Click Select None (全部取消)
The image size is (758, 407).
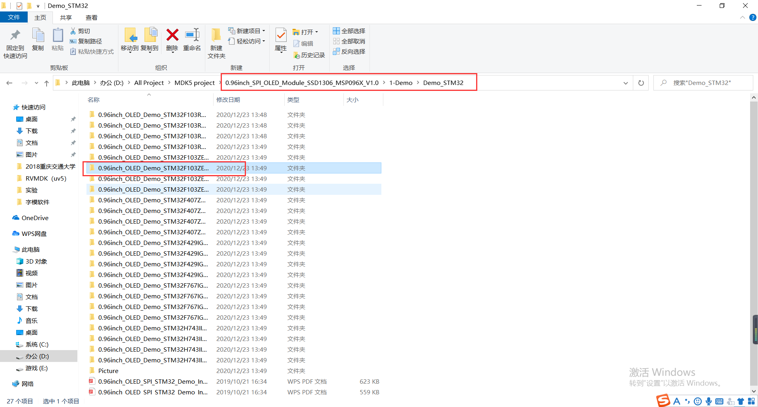[x=349, y=41]
